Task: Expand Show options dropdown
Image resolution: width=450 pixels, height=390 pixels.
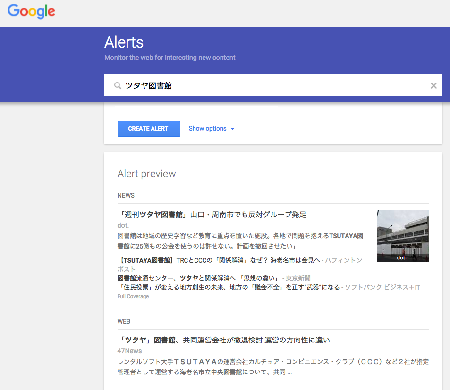Action: (212, 129)
